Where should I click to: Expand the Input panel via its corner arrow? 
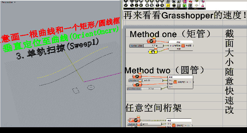[186, 9]
